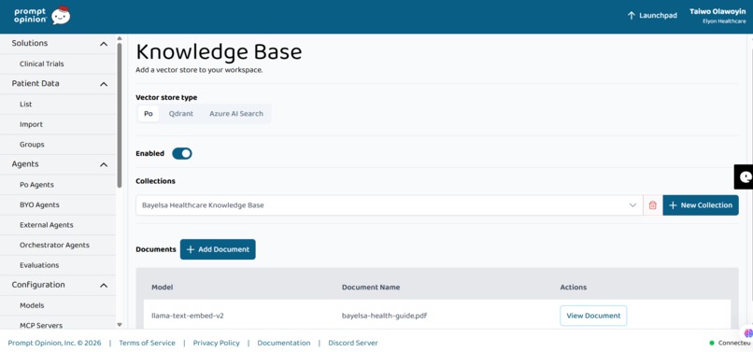Click the Connected status indicator

[730, 343]
